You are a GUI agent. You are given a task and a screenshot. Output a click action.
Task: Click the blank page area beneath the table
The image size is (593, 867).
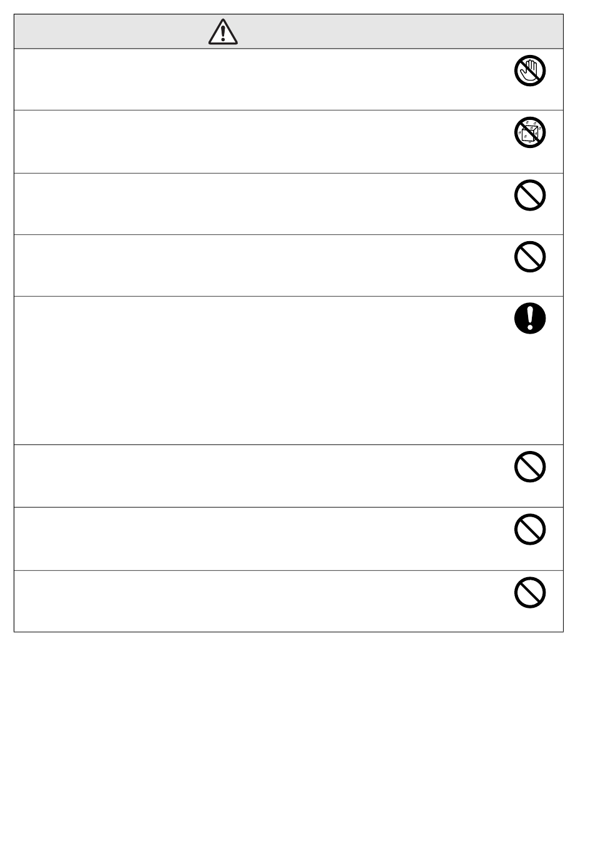pyautogui.click(x=296, y=750)
